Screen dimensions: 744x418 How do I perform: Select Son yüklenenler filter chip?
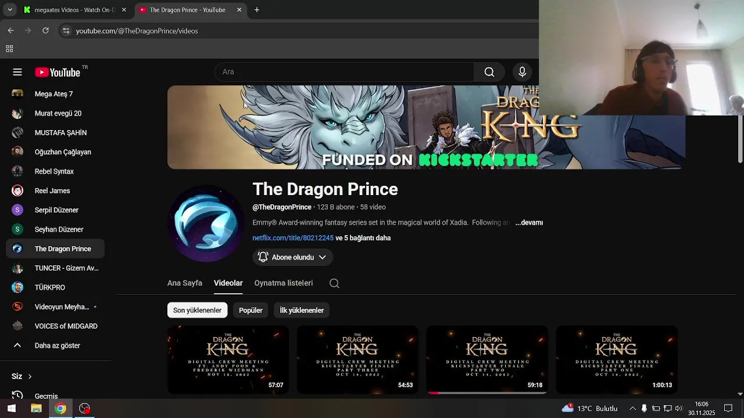point(197,310)
